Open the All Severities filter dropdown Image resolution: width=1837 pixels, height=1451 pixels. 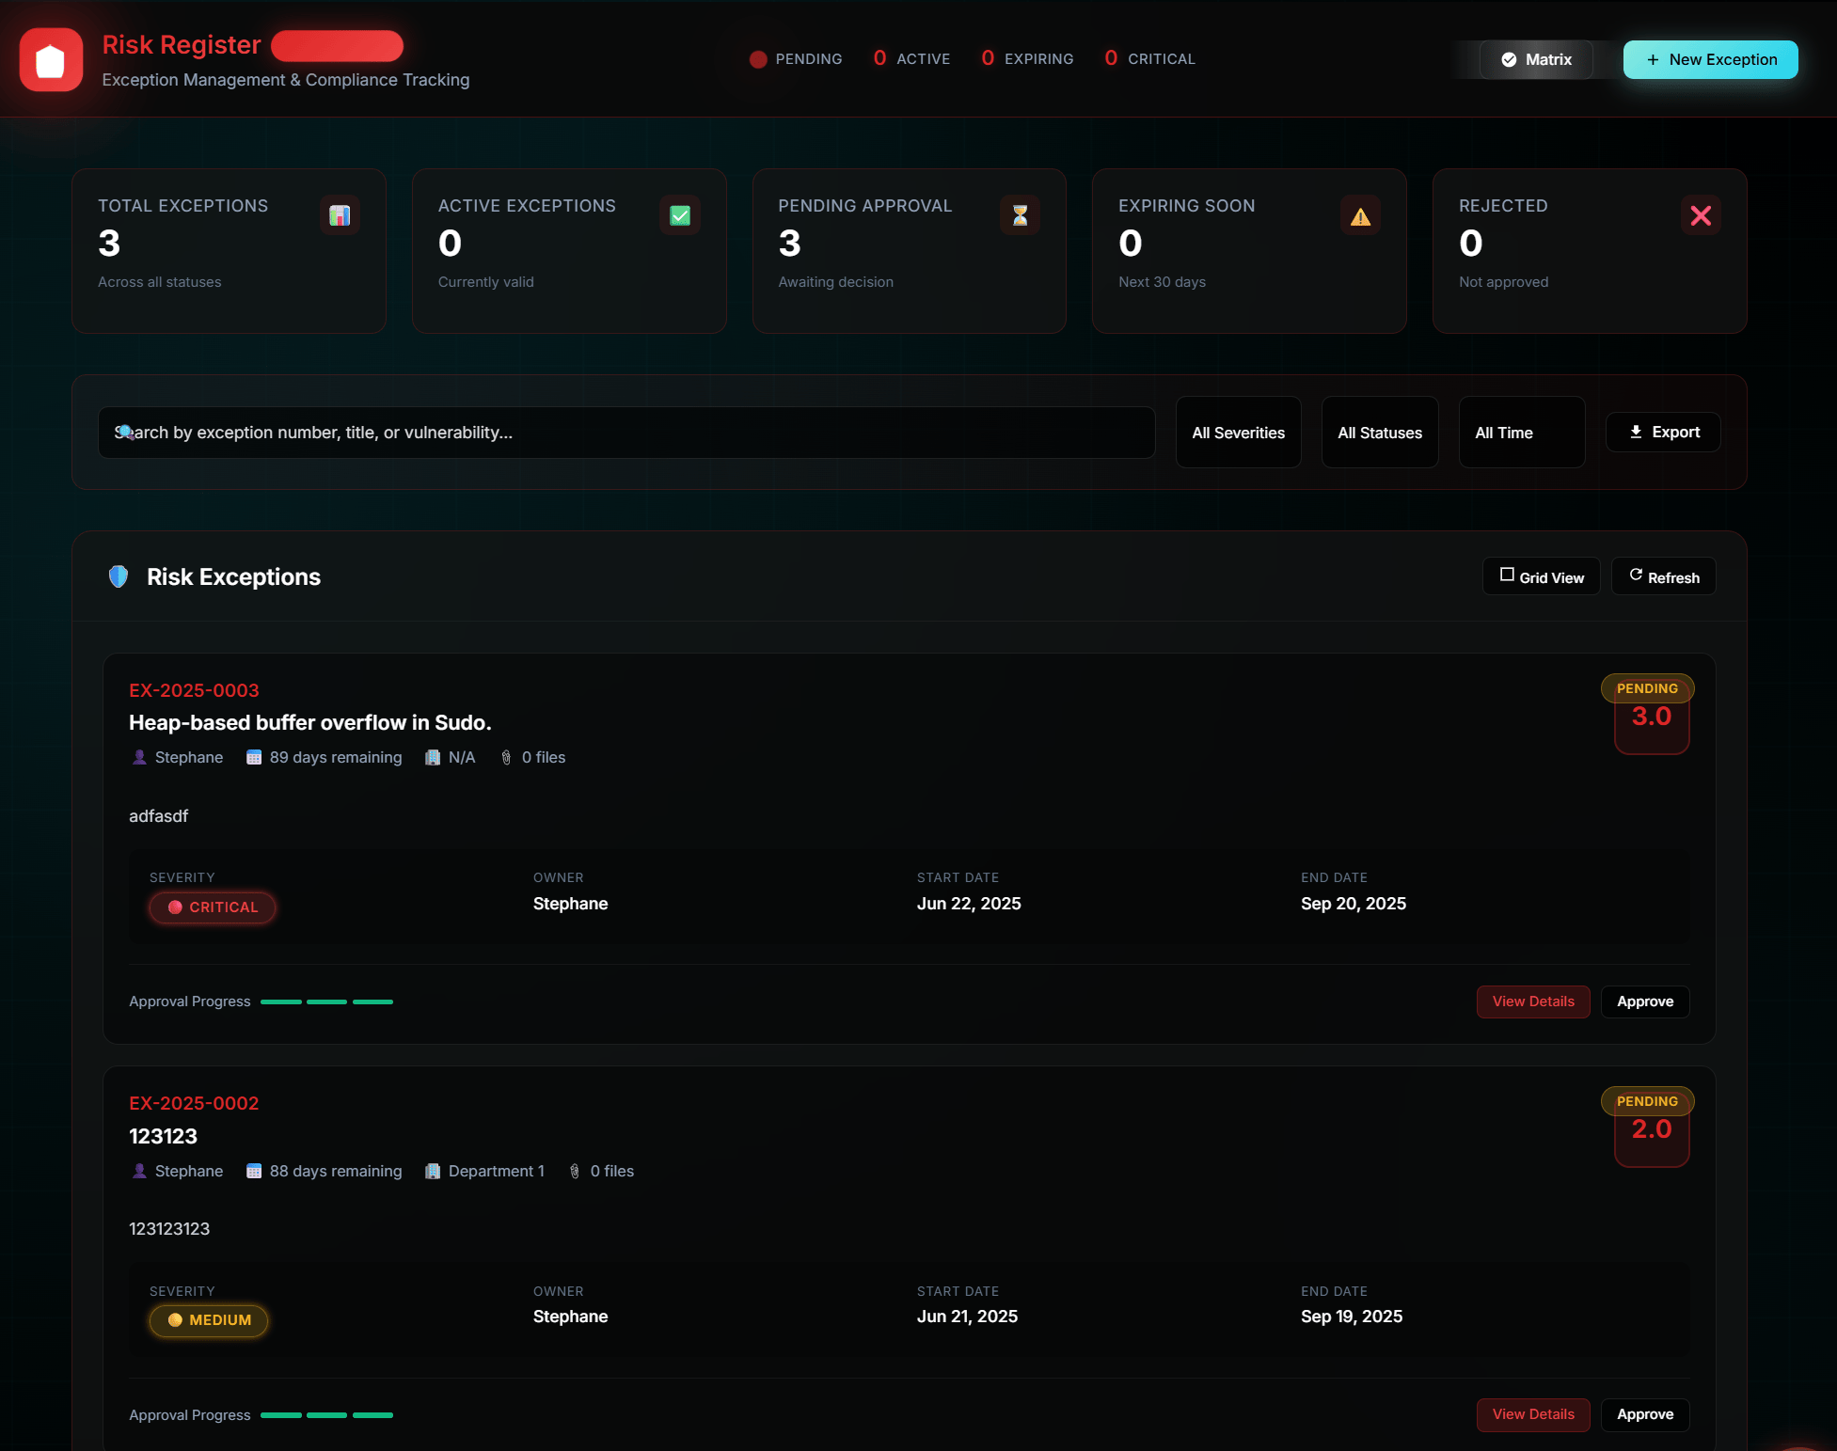pos(1239,433)
